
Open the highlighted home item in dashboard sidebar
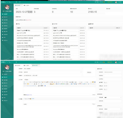[x=7, y=14]
